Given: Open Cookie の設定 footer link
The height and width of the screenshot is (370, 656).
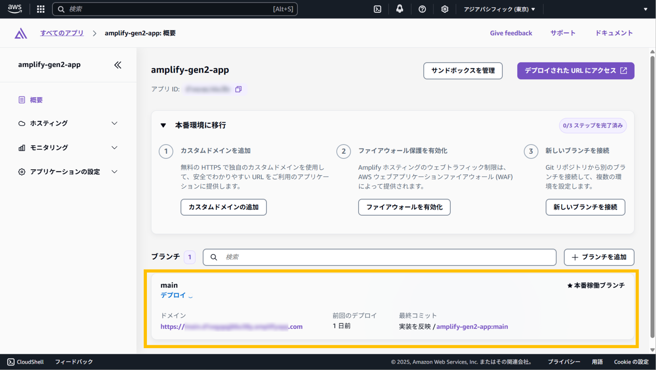Looking at the screenshot, I should [631, 362].
